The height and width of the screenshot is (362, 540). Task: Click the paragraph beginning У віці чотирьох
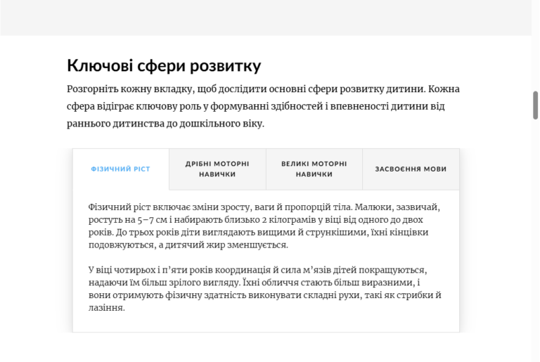tap(265, 289)
